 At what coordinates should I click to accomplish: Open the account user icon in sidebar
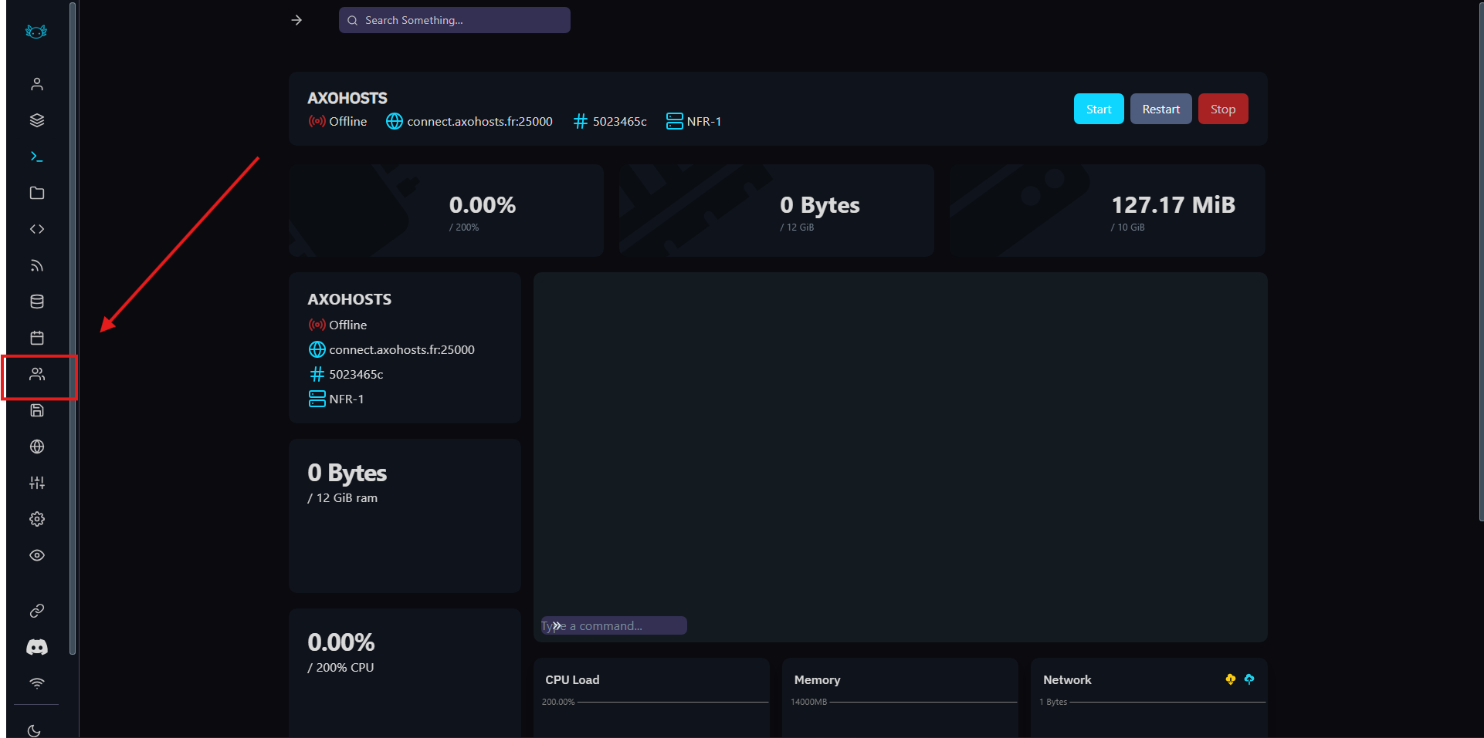point(36,84)
